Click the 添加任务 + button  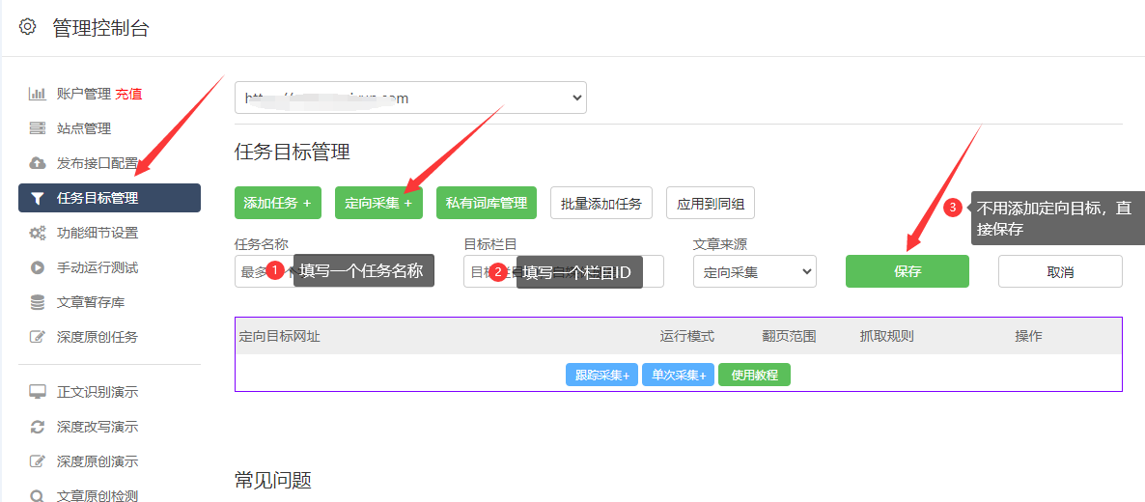(x=277, y=203)
